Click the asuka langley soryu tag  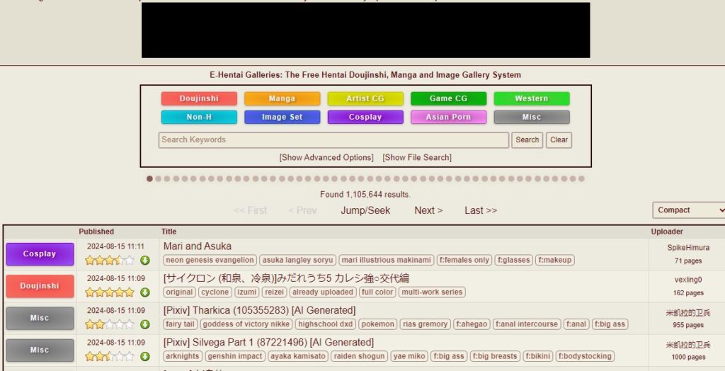point(297,260)
